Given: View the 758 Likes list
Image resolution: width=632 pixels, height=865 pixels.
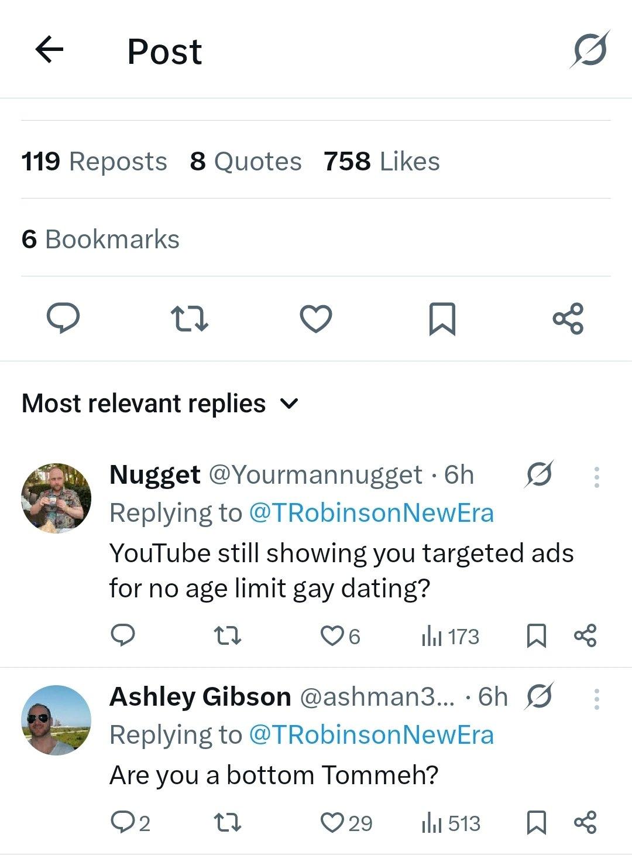Looking at the screenshot, I should [382, 161].
